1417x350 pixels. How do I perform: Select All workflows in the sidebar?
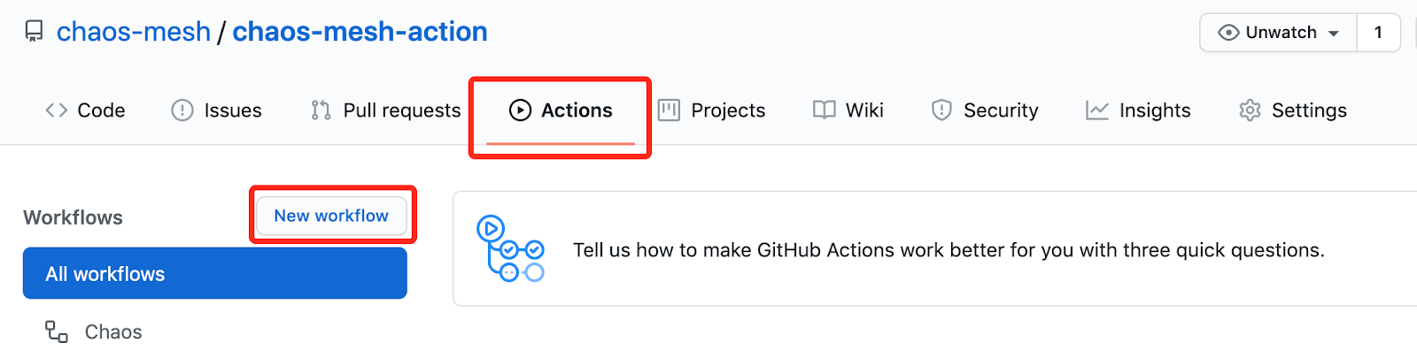215,273
